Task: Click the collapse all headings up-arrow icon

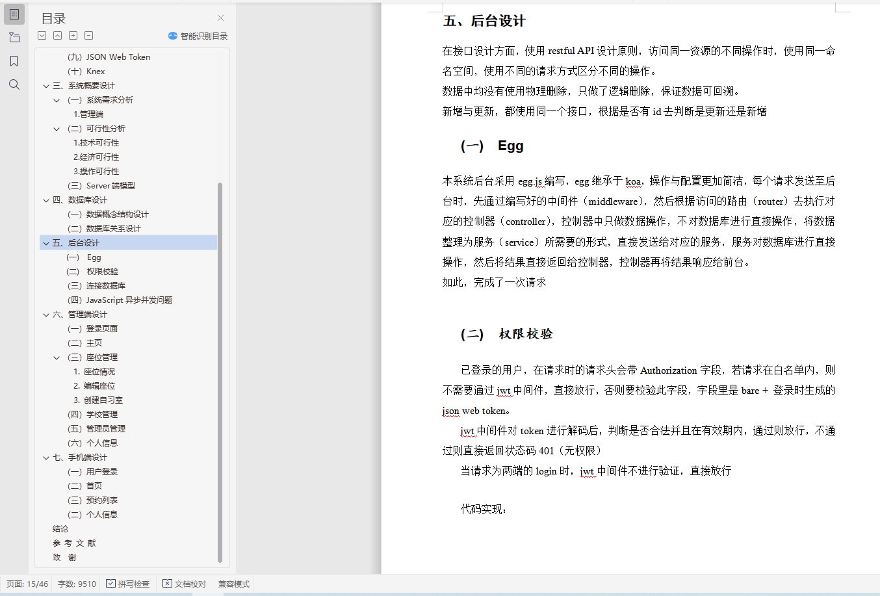Action: [x=58, y=36]
